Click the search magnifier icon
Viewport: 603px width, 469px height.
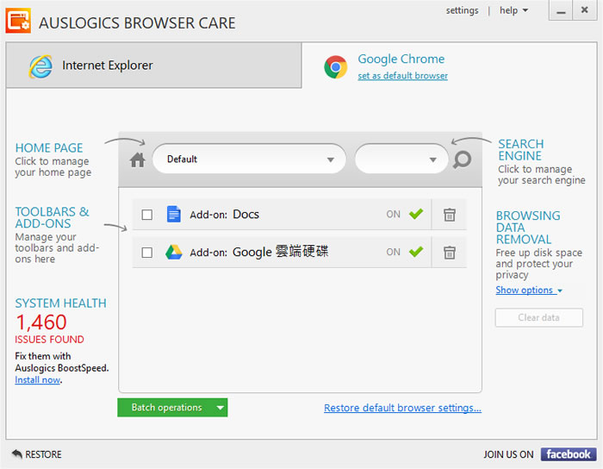point(463,159)
